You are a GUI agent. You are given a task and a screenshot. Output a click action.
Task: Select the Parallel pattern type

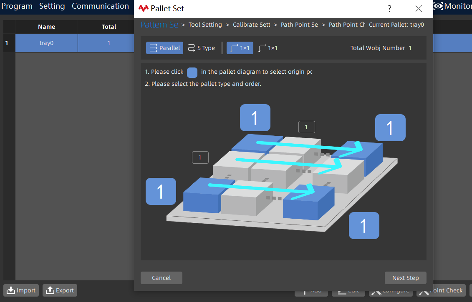[165, 48]
